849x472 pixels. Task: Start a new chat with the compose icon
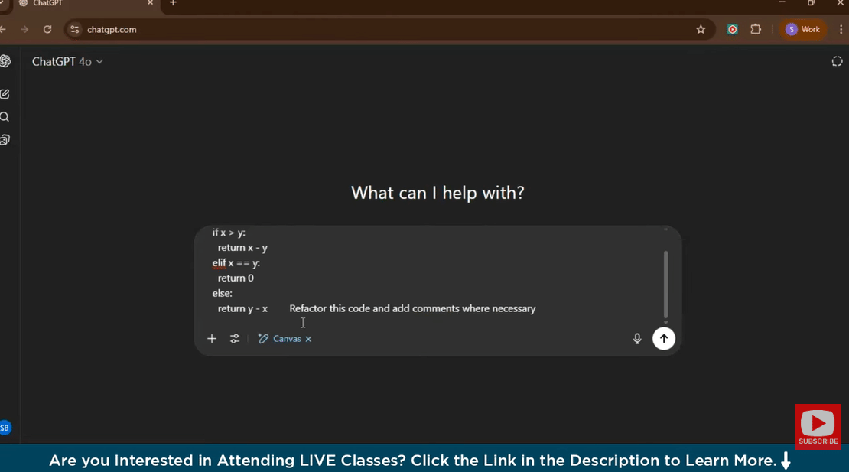pos(5,93)
